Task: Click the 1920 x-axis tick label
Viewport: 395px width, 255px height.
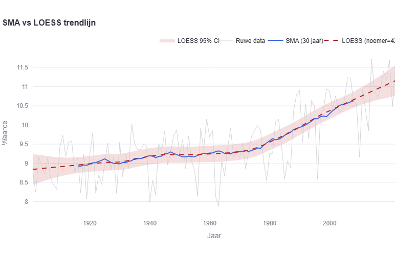Action: pos(90,223)
